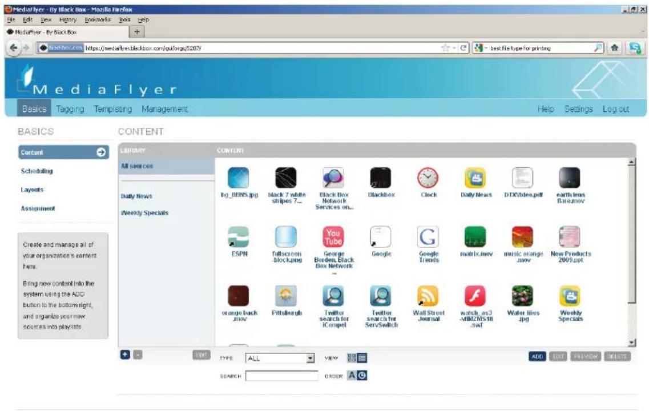Open the Templating tab
The width and height of the screenshot is (649, 411).
tap(112, 109)
